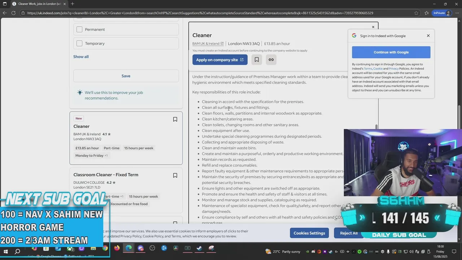The height and width of the screenshot is (260, 462).
Task: Open Cookies Settings
Action: coord(309,233)
